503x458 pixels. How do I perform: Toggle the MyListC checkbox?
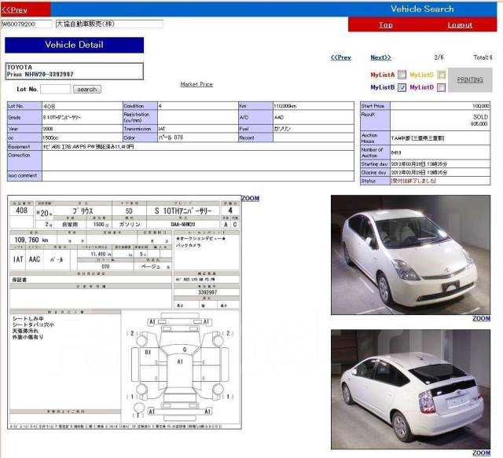(x=442, y=75)
